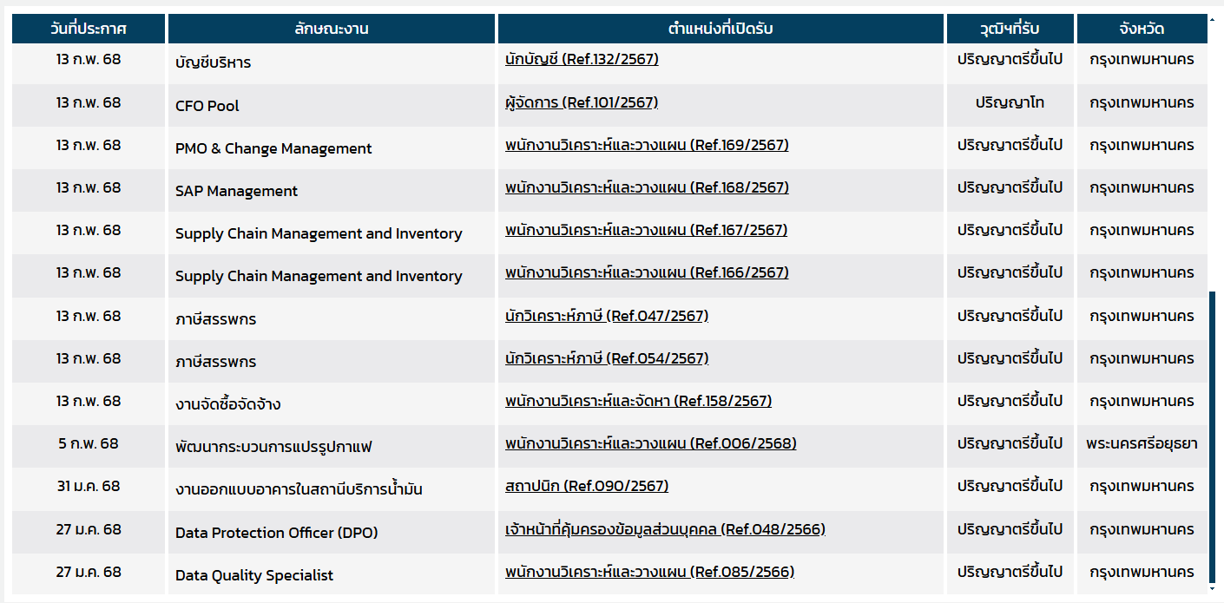Image resolution: width=1224 pixels, height=603 pixels.
Task: Open นักวิเคราะห์ภาษี (Ref.047/2567) link
Action: 607,316
